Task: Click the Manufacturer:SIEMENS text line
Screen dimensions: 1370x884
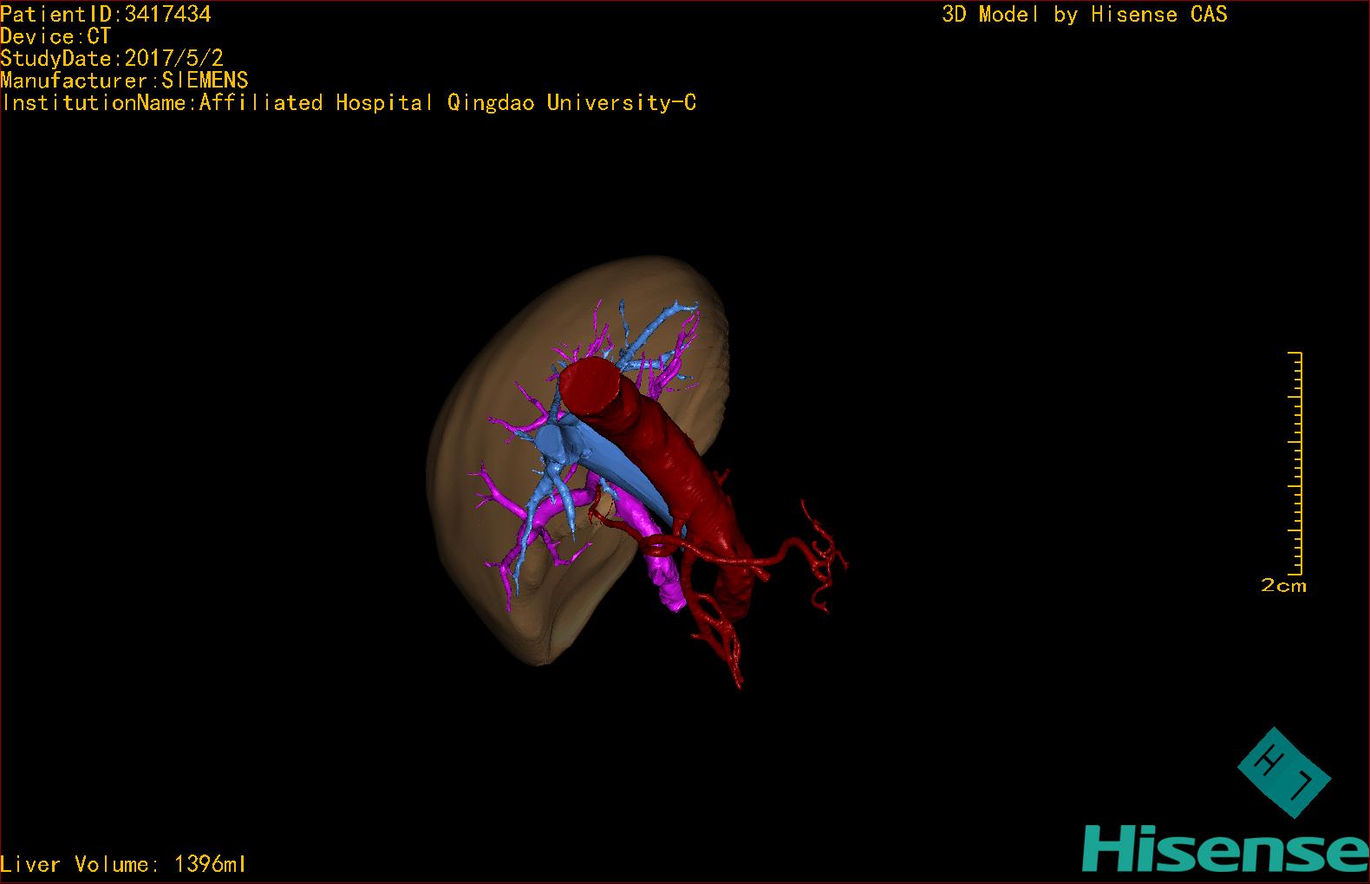Action: [124, 81]
